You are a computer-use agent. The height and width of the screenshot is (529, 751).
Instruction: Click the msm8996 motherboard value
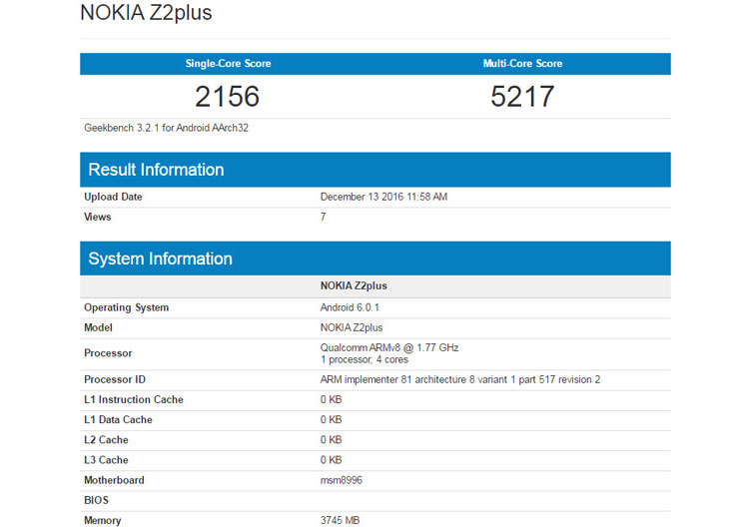coord(342,480)
